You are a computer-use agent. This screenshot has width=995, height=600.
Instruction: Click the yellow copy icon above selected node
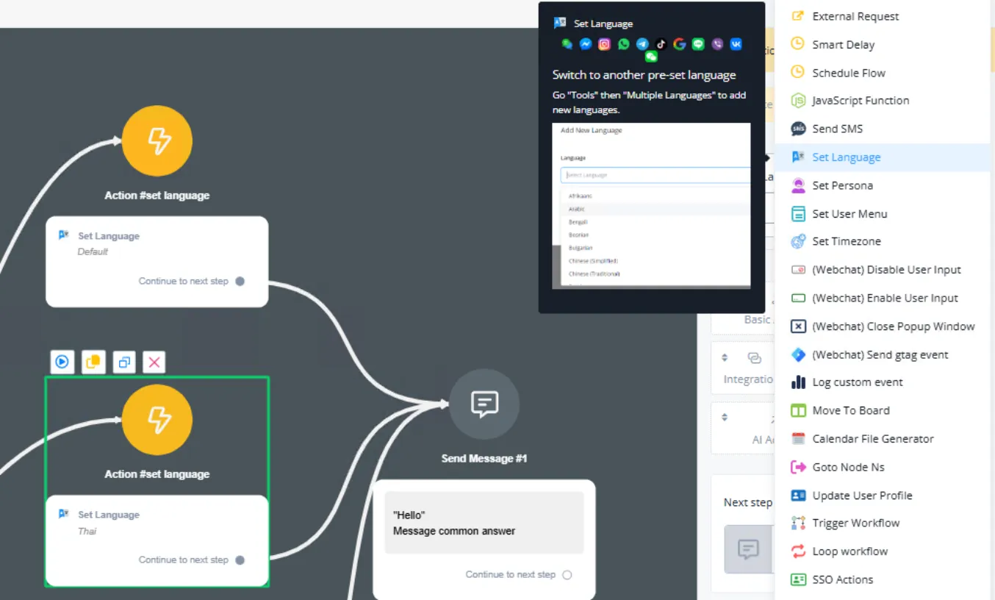tap(93, 362)
